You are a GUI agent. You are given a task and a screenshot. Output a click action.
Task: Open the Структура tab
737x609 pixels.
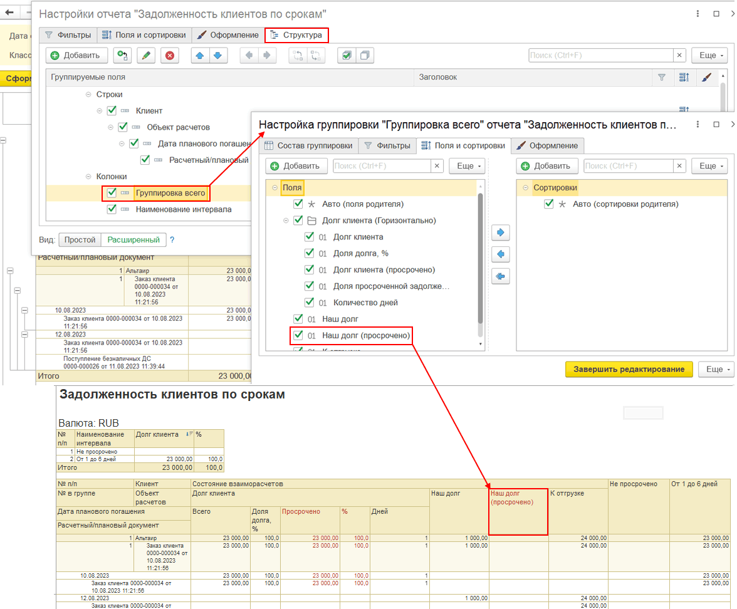pyautogui.click(x=296, y=35)
